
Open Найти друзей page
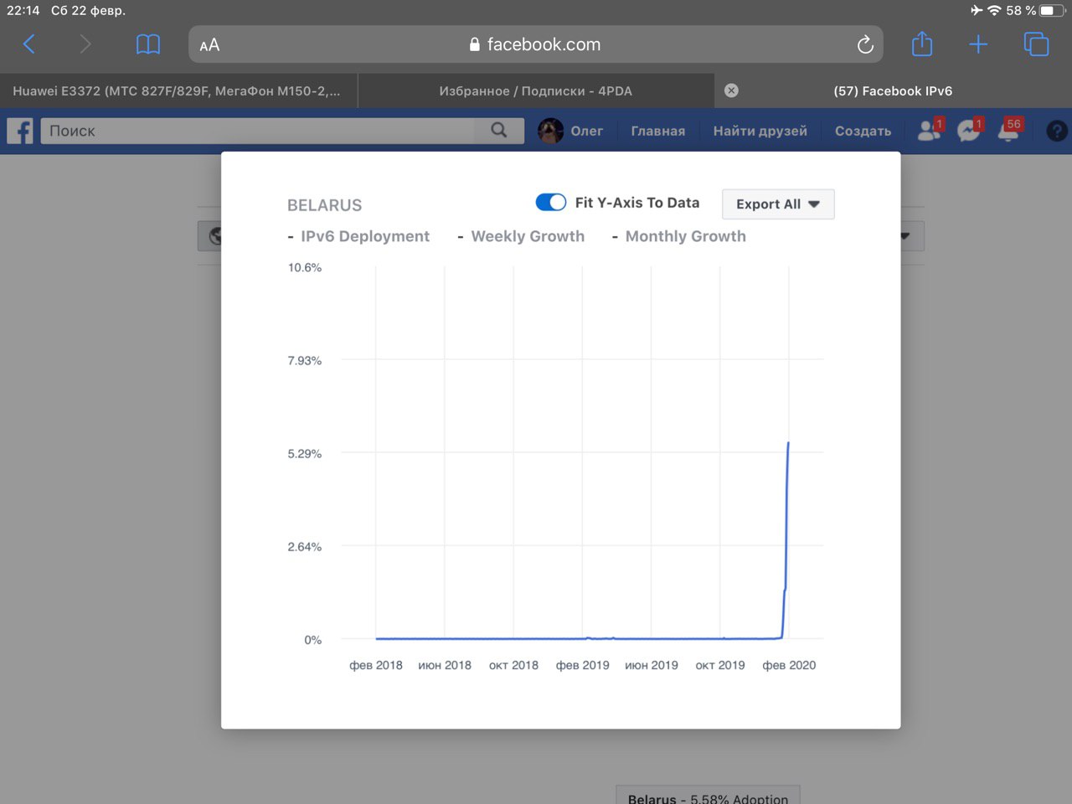click(x=760, y=131)
